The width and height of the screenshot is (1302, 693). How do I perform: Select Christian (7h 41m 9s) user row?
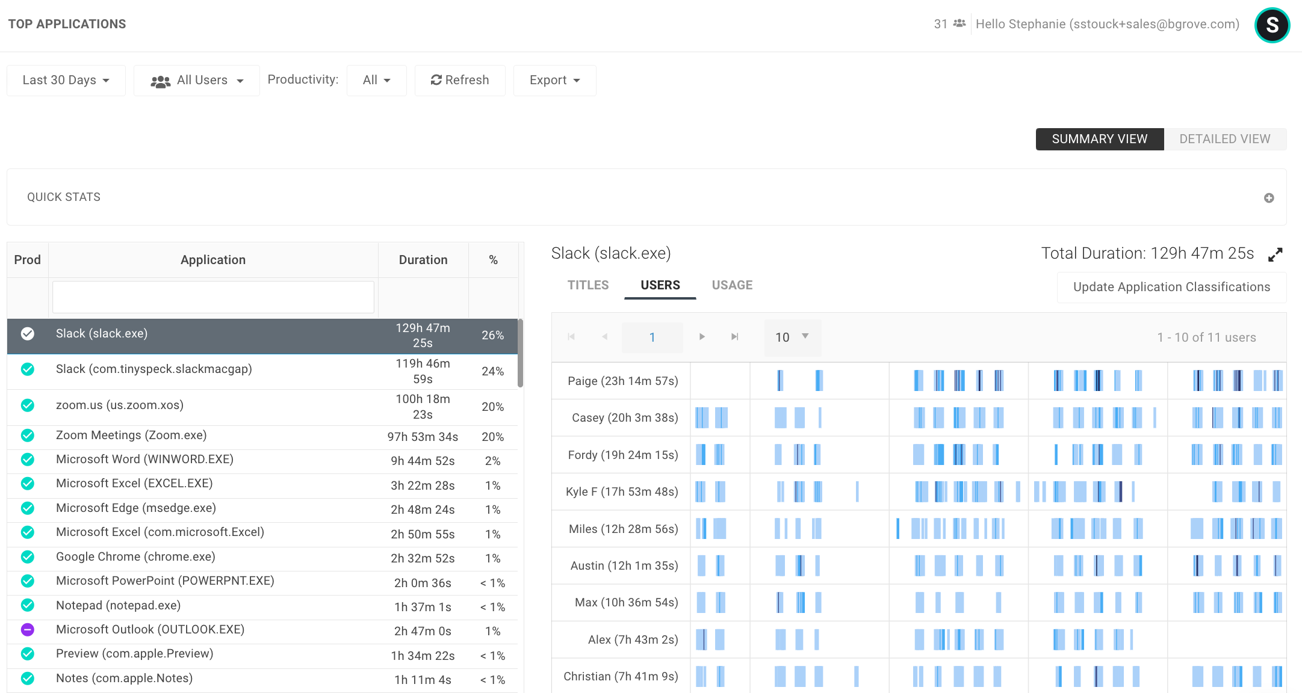pyautogui.click(x=919, y=676)
